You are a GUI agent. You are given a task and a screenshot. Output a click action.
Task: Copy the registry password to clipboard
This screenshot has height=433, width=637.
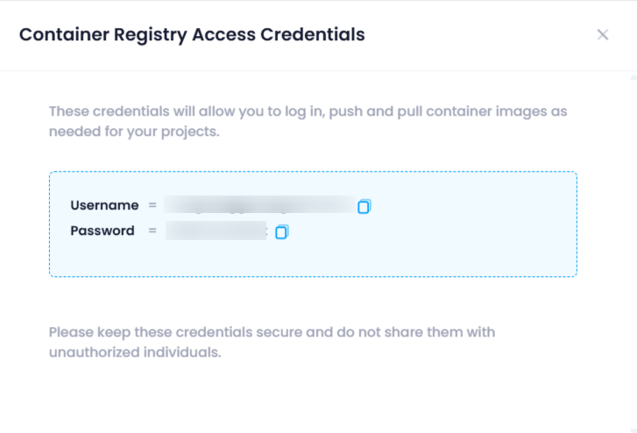tap(282, 231)
